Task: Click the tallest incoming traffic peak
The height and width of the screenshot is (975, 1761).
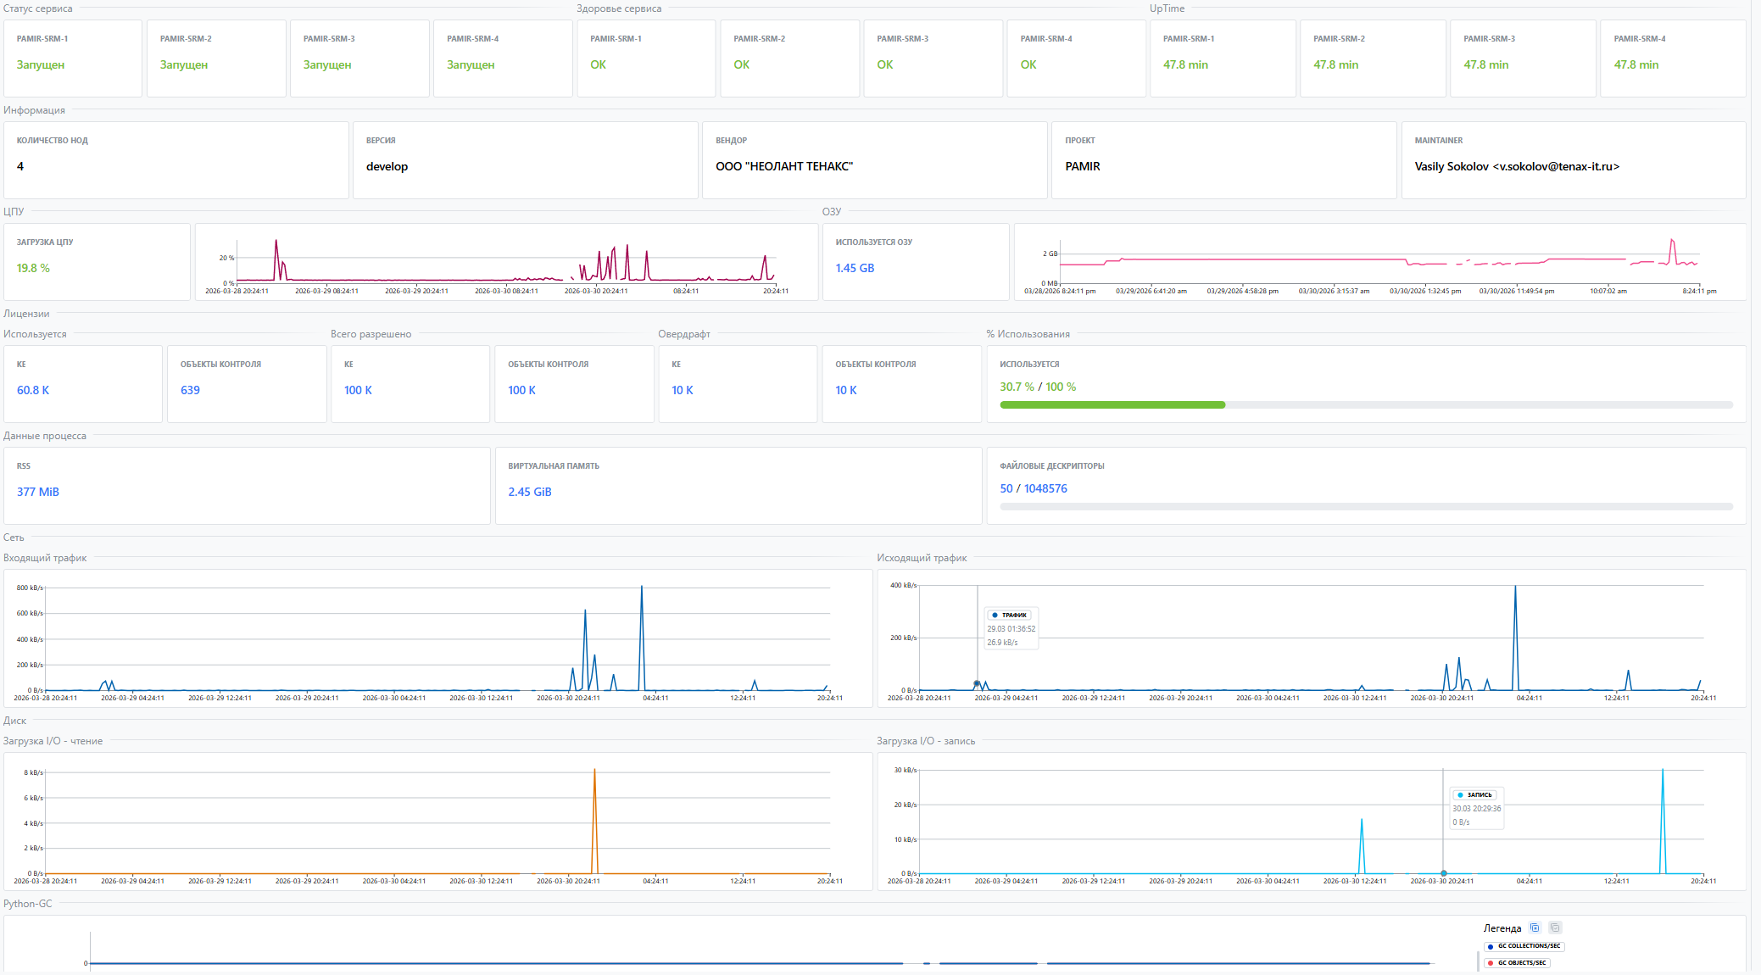Action: click(642, 588)
